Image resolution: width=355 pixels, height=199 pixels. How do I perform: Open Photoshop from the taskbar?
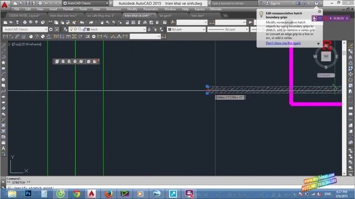tap(28, 193)
